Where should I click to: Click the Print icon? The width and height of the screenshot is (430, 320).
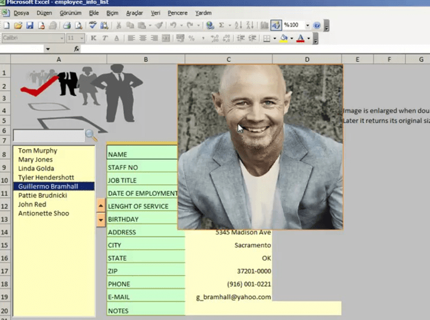[x=67, y=25]
